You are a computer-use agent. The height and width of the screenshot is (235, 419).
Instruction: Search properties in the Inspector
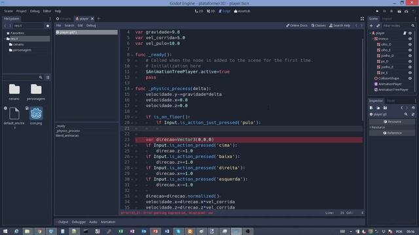(406, 114)
